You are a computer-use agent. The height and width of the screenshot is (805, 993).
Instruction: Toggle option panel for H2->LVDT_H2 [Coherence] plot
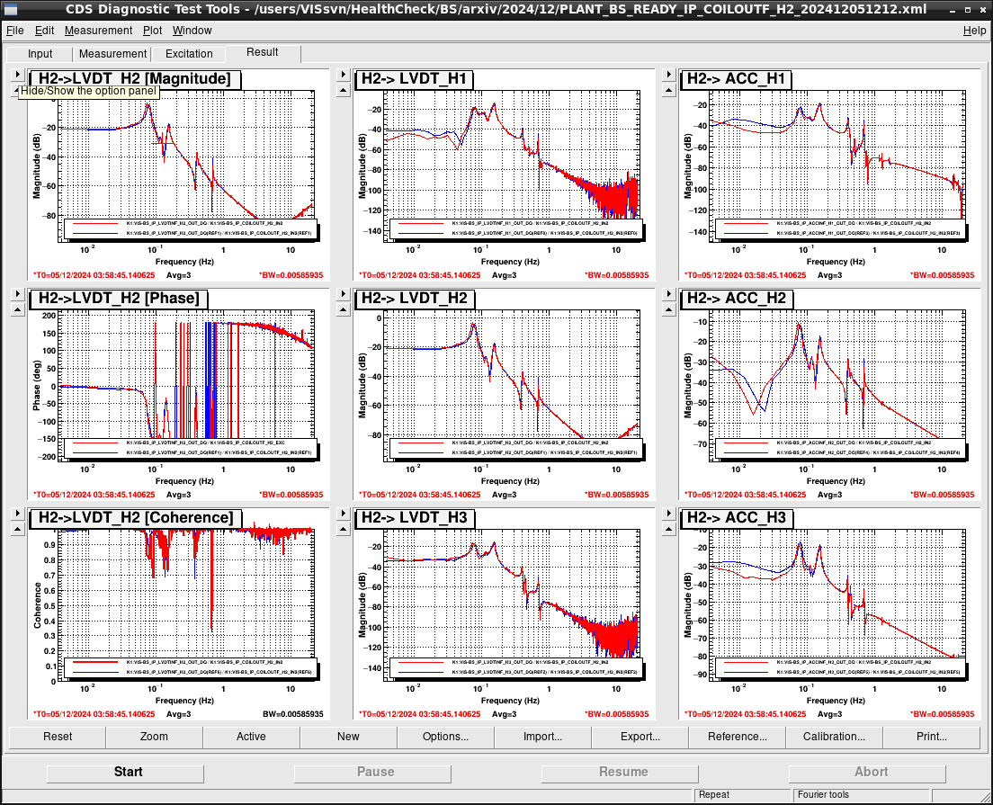pos(18,513)
